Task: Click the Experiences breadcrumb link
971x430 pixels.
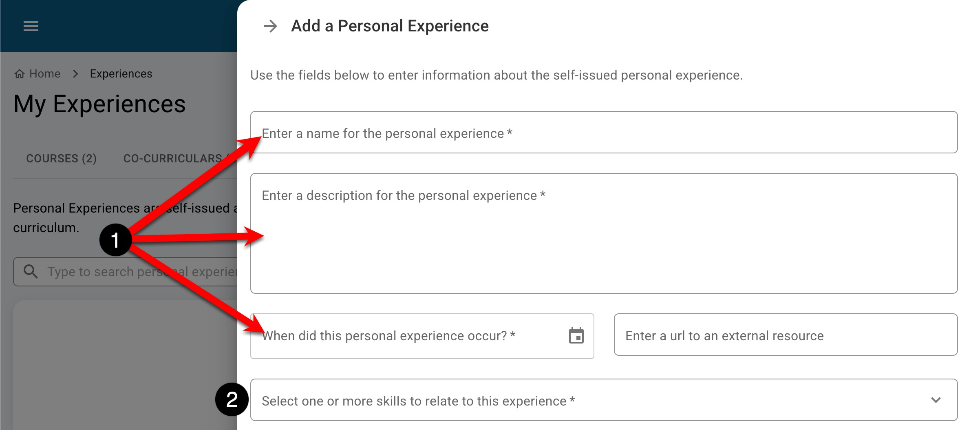Action: point(121,74)
